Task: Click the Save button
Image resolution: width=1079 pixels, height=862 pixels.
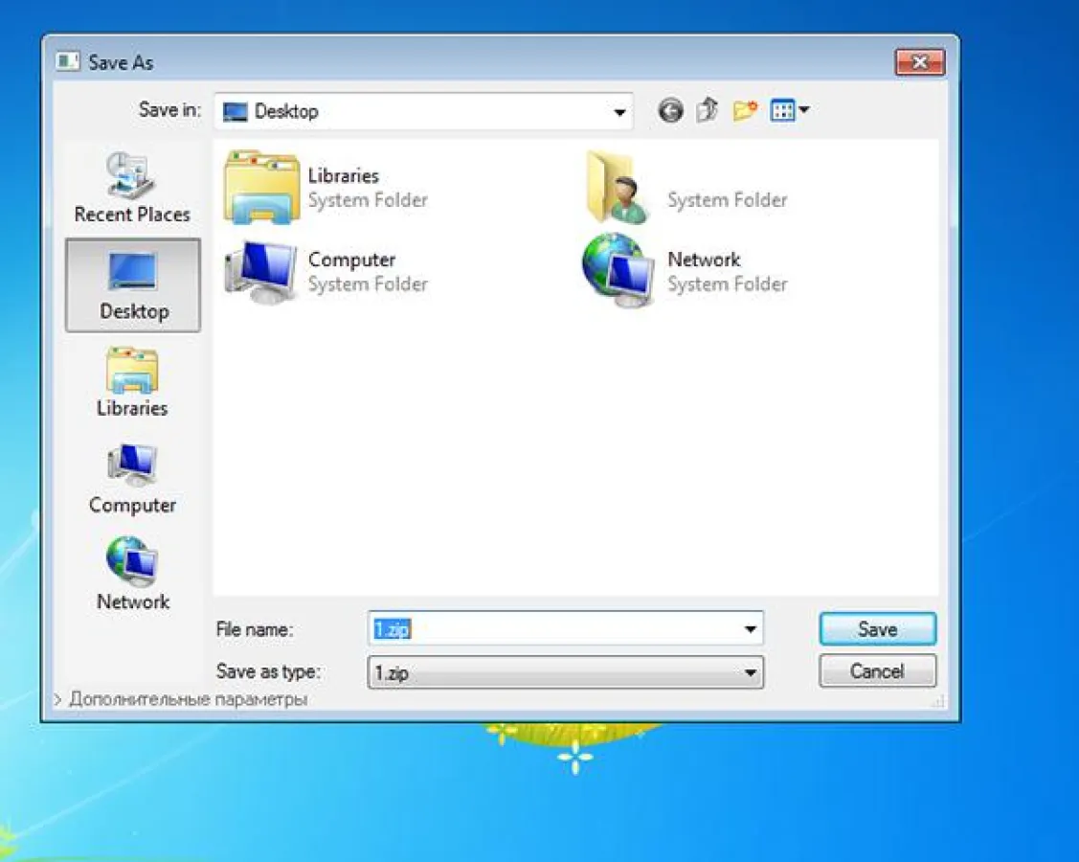Action: [877, 629]
